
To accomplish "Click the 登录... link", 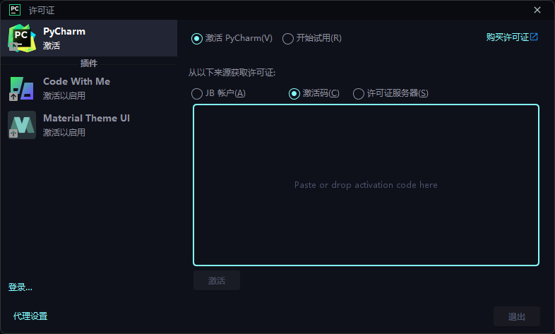I will [20, 287].
